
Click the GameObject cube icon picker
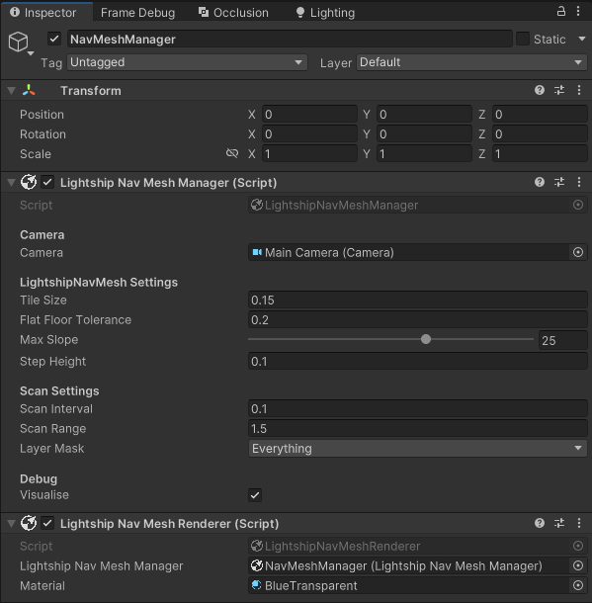point(19,42)
